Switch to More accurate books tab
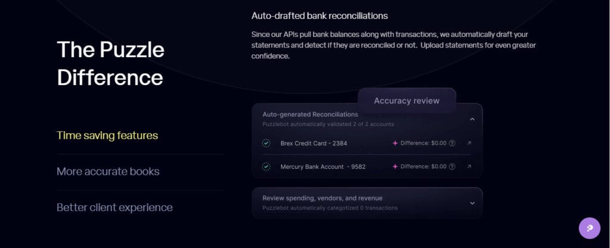The image size is (610, 248). pos(108,171)
